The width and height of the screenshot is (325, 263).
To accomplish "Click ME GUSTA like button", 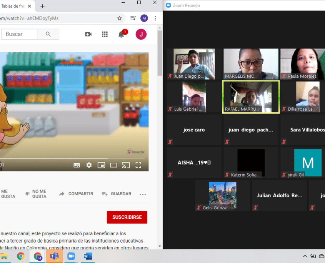I will [x=8, y=194].
